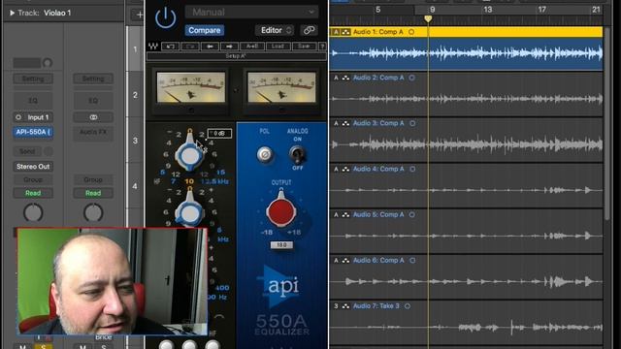The image size is (621, 349).
Task: Open take folder menu A on Audio 1
Action: [x=336, y=32]
